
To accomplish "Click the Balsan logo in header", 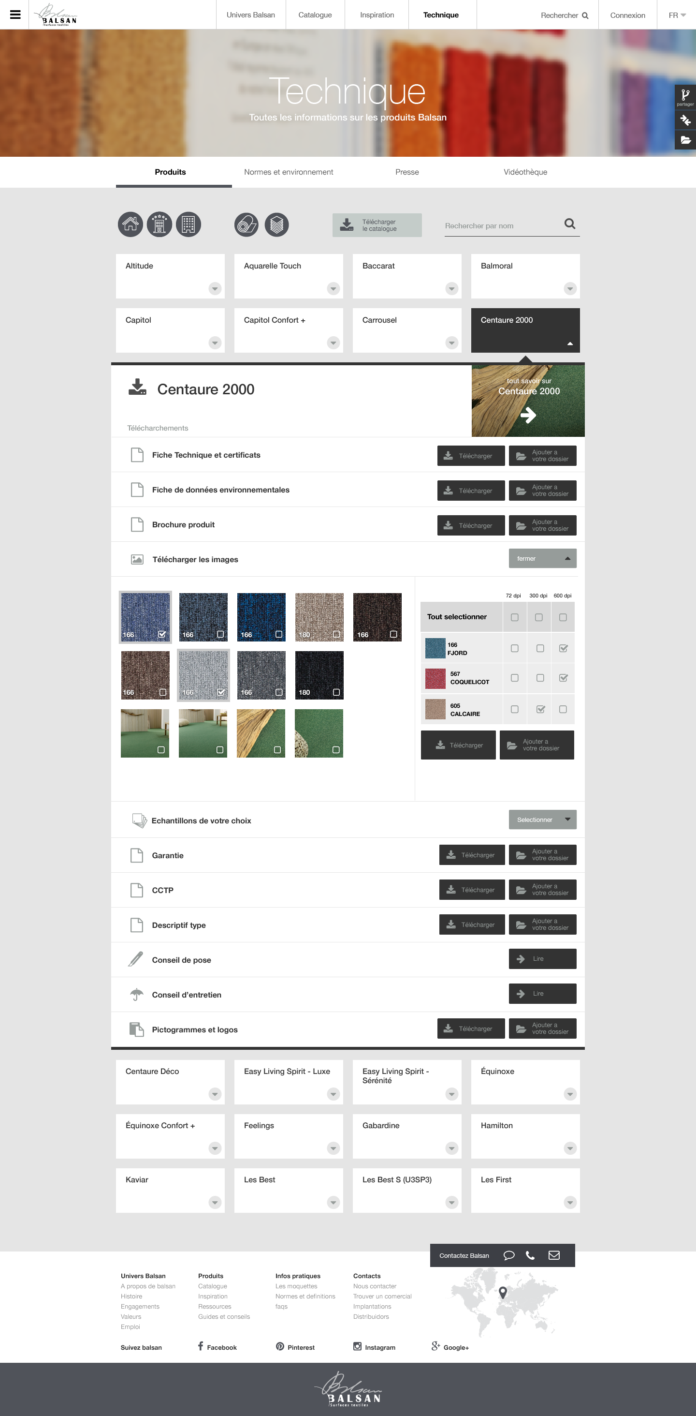I will pyautogui.click(x=56, y=15).
